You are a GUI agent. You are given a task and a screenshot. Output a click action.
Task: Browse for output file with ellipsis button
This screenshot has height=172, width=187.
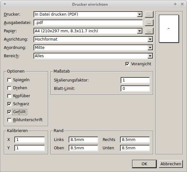149,23
